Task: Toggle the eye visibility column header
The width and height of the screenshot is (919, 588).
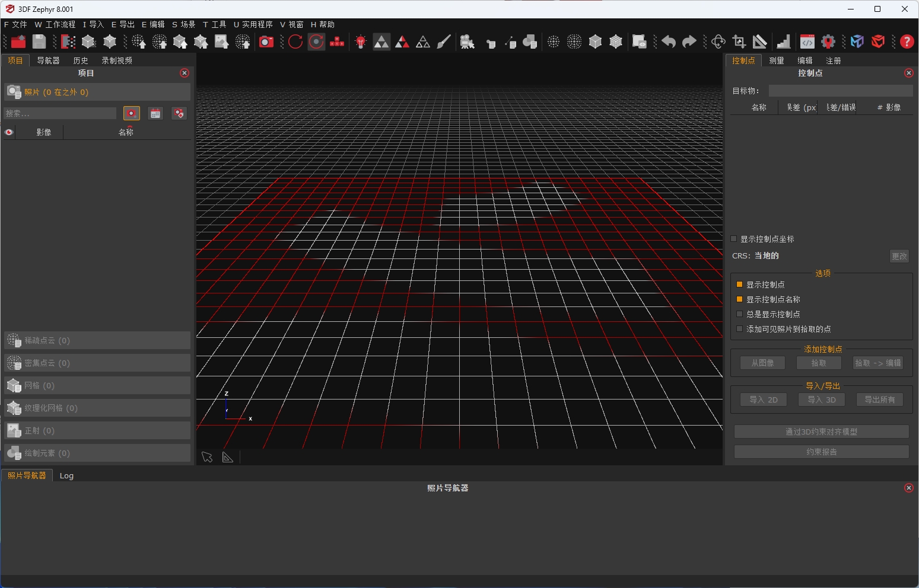Action: pos(9,132)
